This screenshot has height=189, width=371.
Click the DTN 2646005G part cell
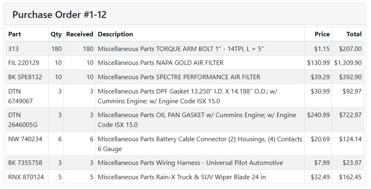(x=23, y=120)
